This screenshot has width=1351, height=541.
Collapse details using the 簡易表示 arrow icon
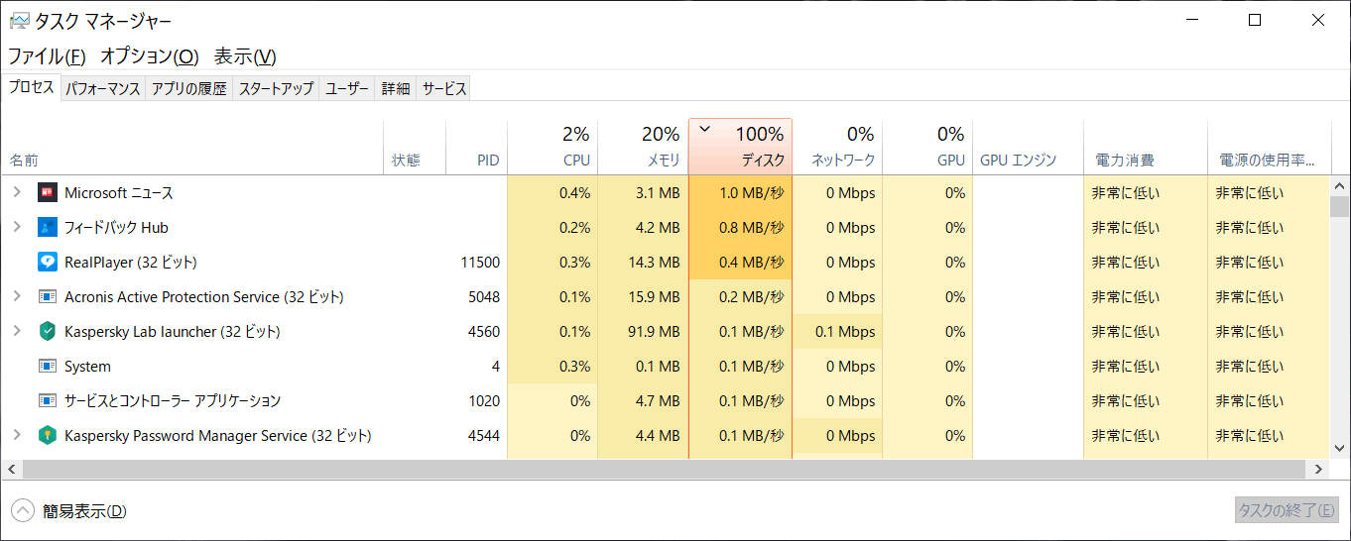click(x=23, y=511)
